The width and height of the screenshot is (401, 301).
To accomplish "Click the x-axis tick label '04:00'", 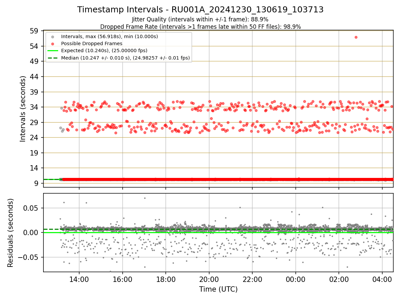I will 382,279.
